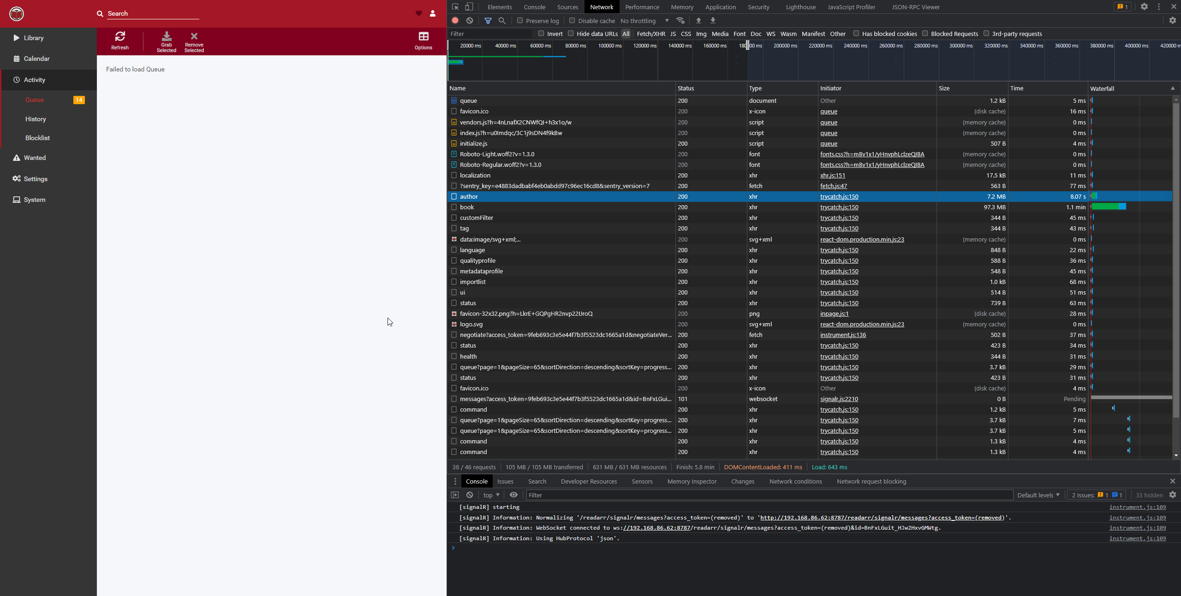Click the heart icon in Readarr's top bar
The width and height of the screenshot is (1181, 596).
(x=418, y=13)
